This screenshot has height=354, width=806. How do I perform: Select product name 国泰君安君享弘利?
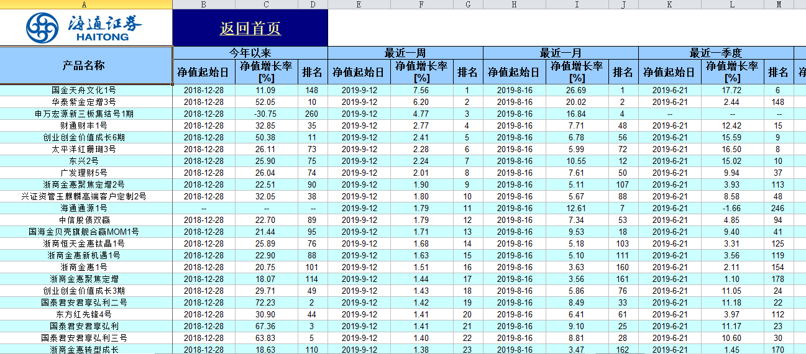[84, 326]
